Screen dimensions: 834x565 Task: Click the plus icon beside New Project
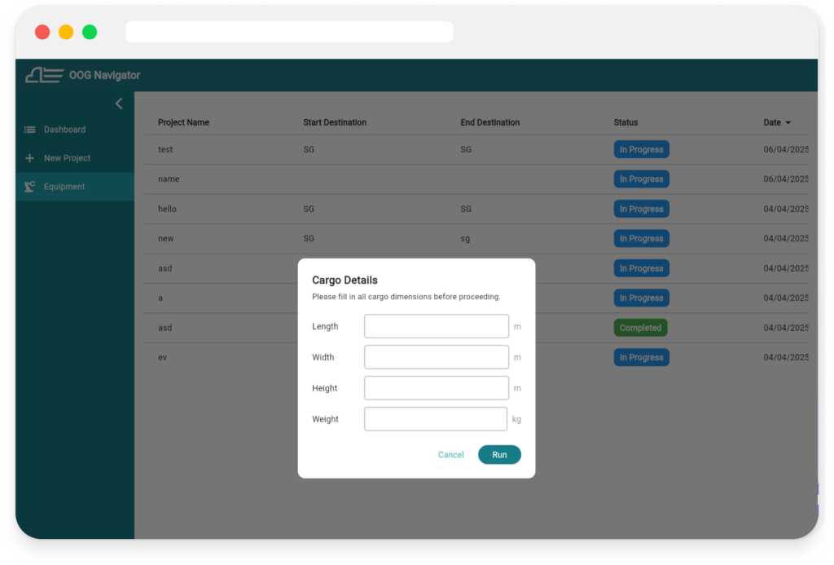[x=30, y=157]
